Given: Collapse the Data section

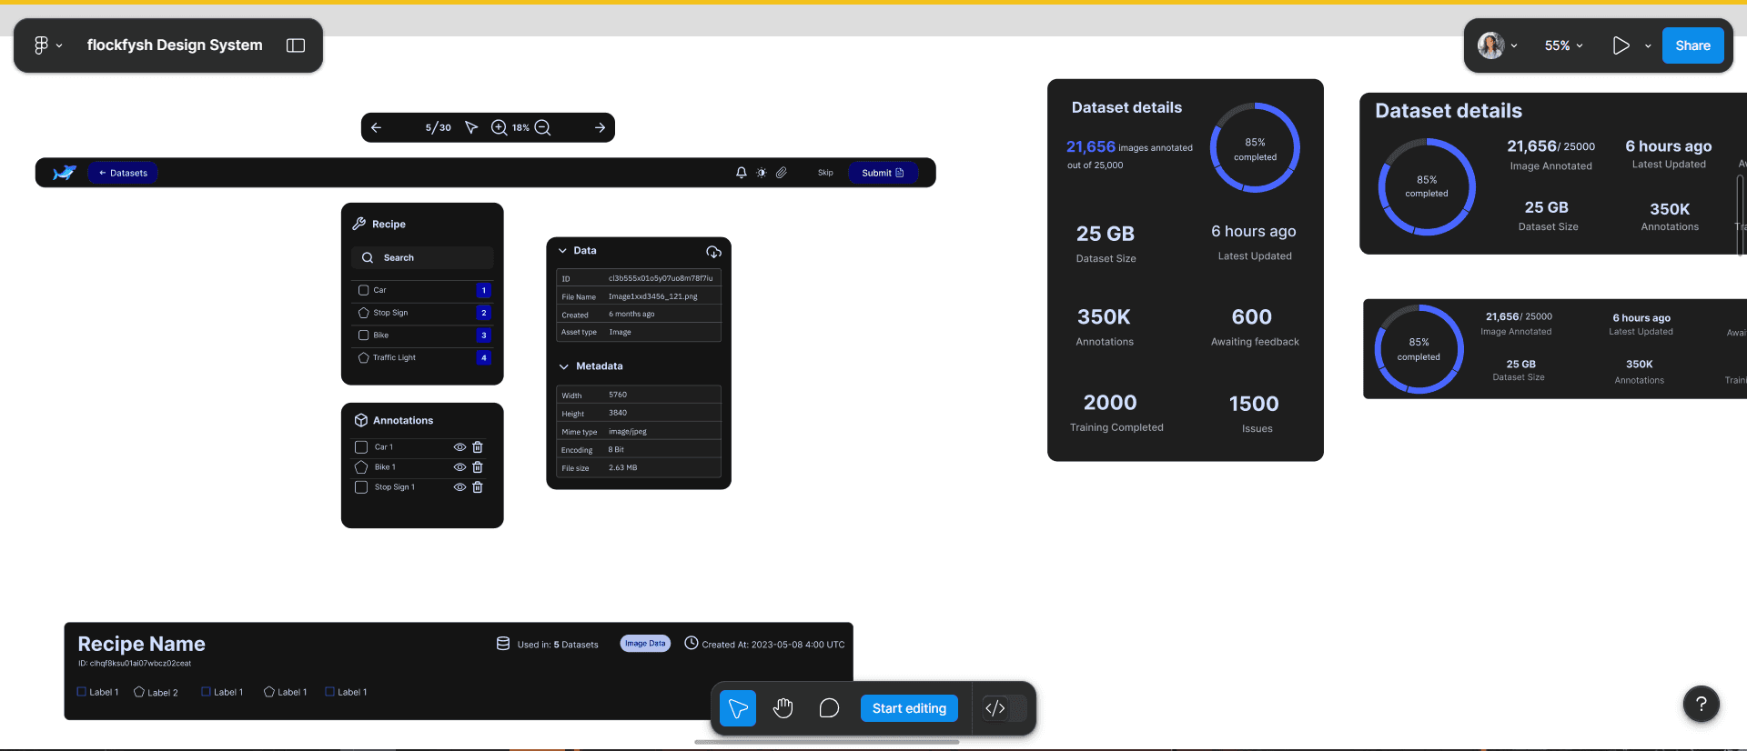Looking at the screenshot, I should coord(563,251).
